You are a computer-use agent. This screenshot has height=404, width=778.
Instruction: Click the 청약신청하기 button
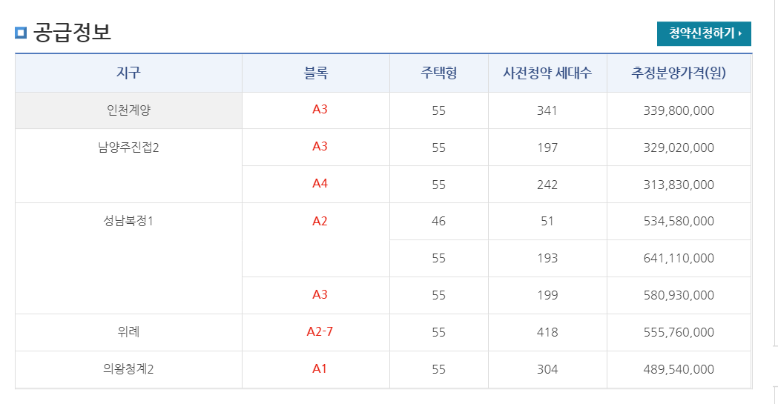click(x=704, y=33)
